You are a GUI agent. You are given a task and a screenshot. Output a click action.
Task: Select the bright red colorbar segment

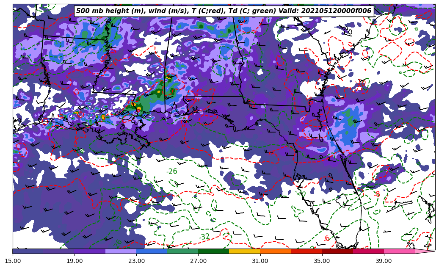pyautogui.click(x=306, y=251)
